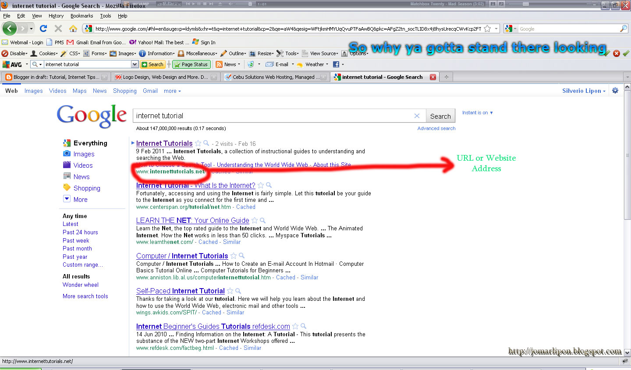
Task: Open Facebook from the AVG toolbar icon
Action: click(x=336, y=64)
